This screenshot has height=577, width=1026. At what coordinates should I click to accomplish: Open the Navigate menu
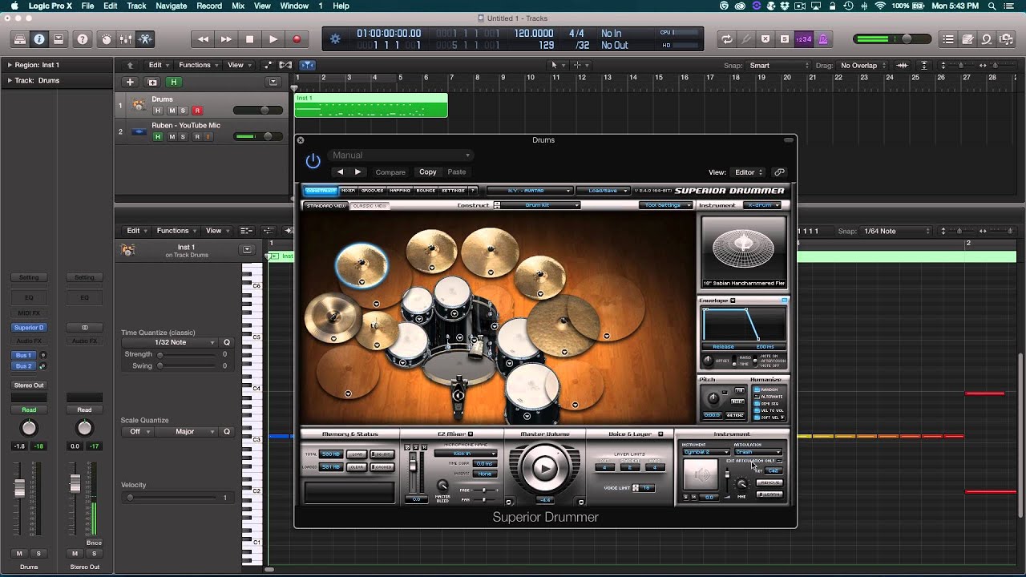[171, 6]
